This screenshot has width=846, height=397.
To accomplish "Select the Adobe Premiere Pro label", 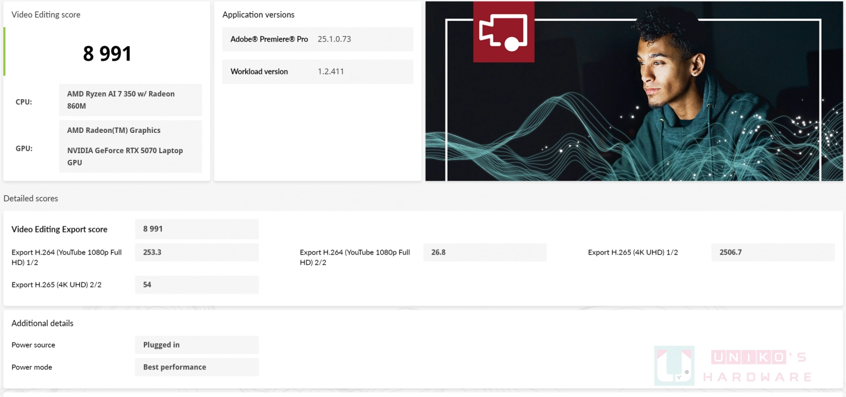I will (269, 39).
